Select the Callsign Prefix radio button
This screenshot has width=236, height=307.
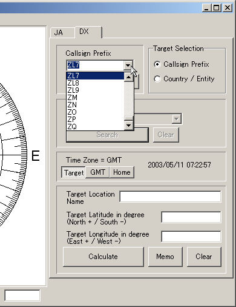(157, 64)
